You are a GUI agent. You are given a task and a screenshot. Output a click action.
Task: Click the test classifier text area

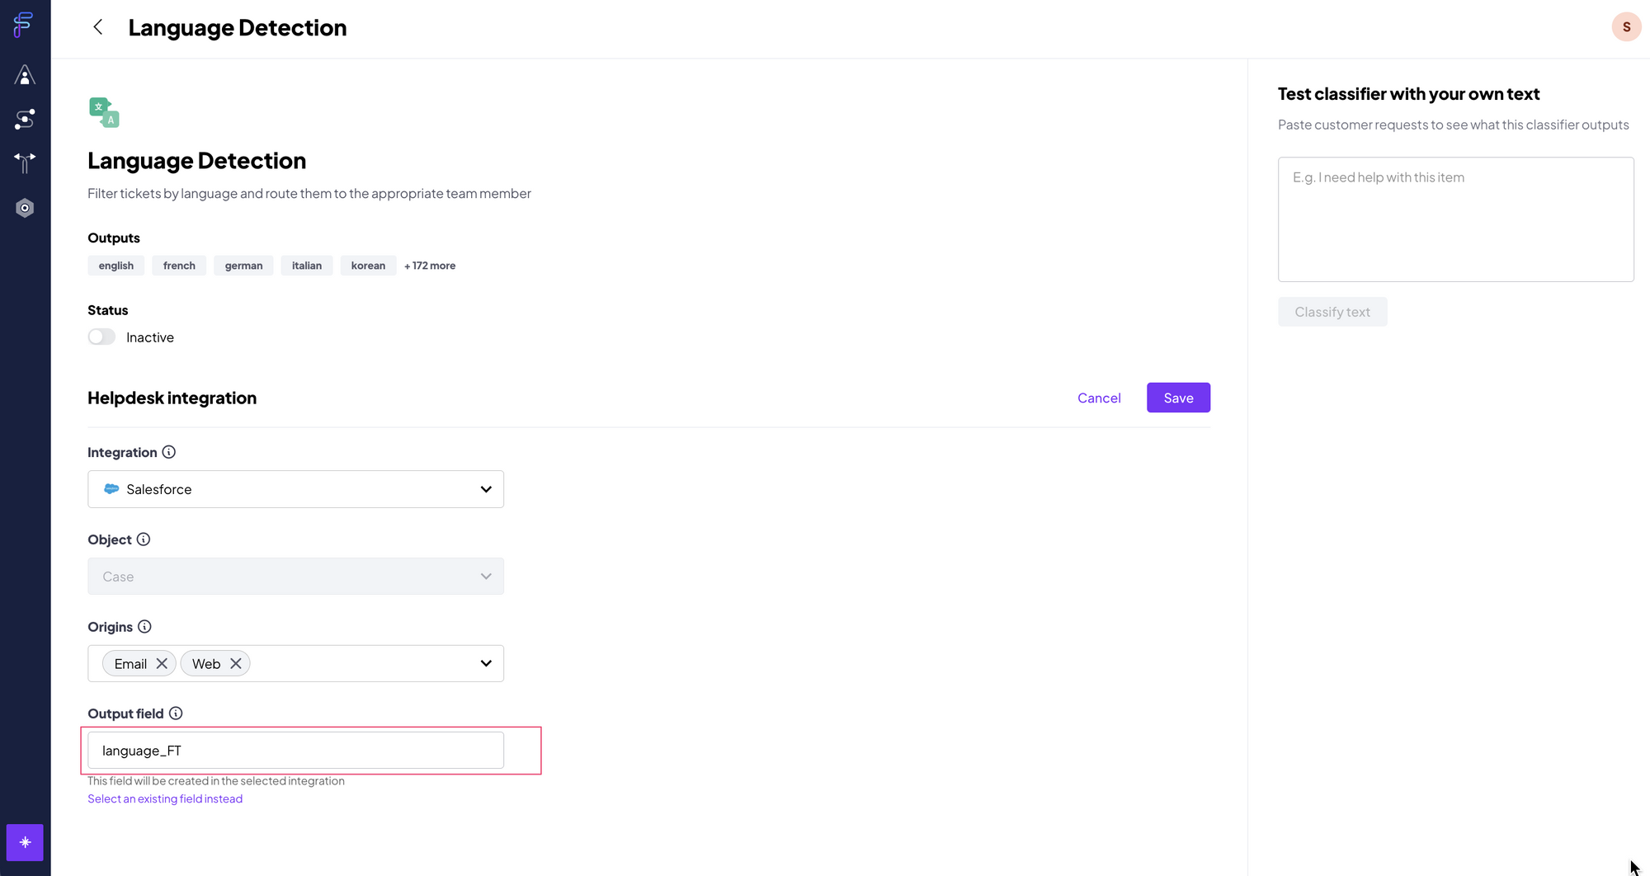click(x=1455, y=219)
